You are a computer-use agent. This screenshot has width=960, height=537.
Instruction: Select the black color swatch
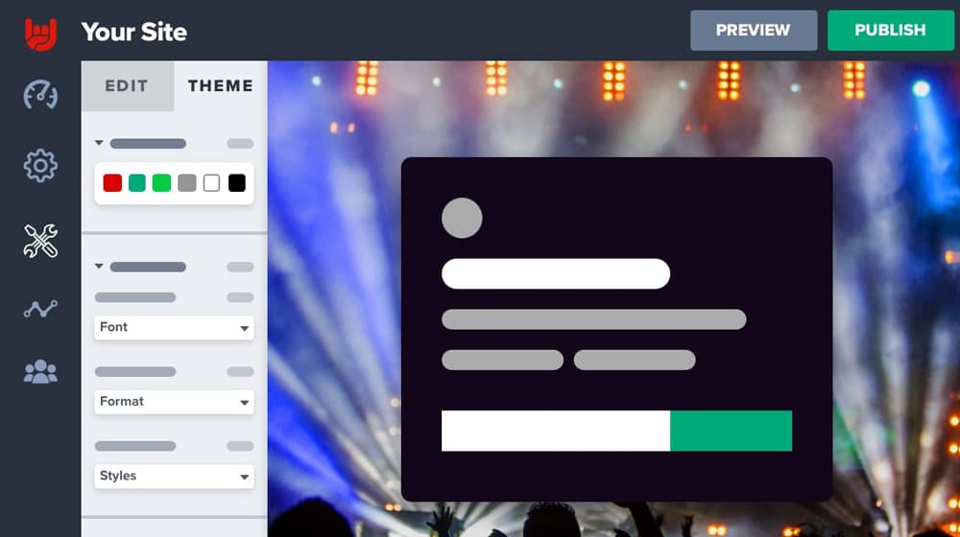[237, 183]
